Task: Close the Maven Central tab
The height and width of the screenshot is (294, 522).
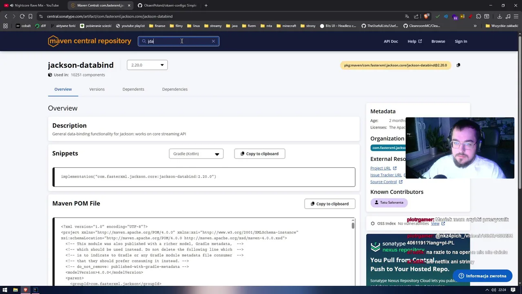Action: [x=129, y=5]
